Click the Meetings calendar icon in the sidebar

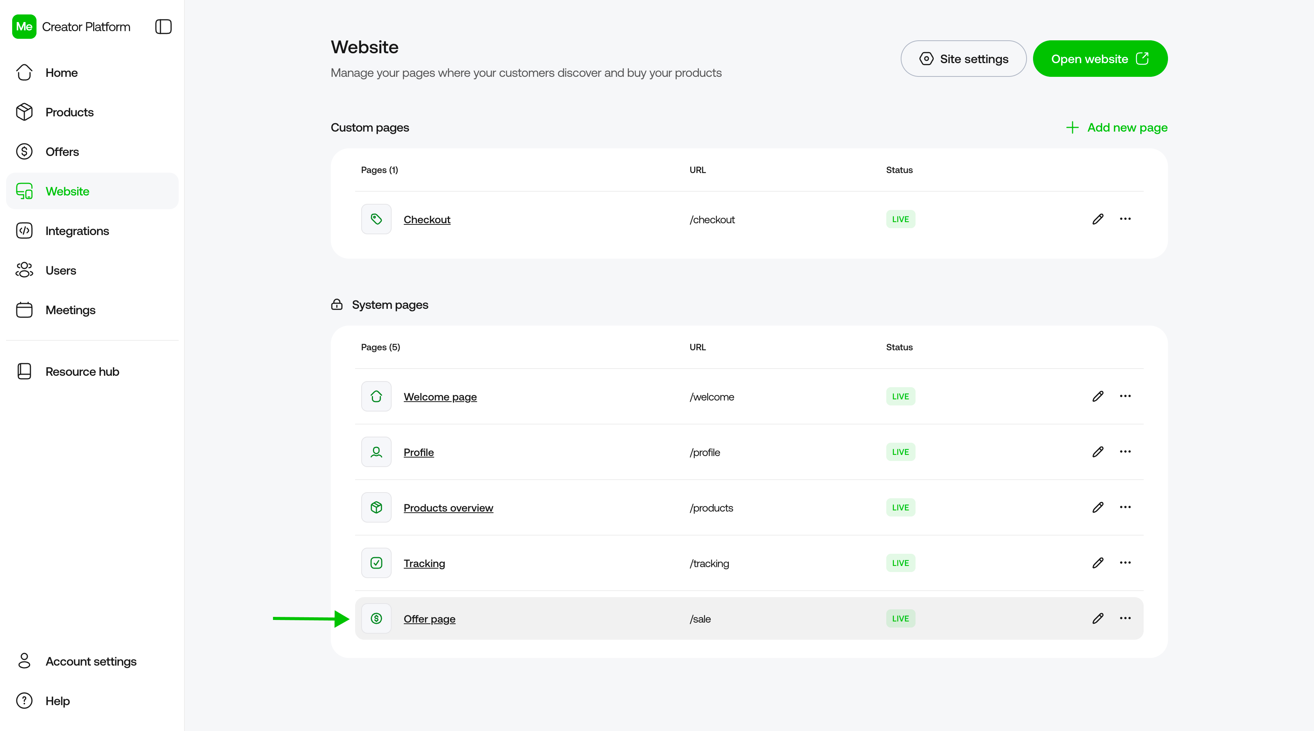(24, 310)
